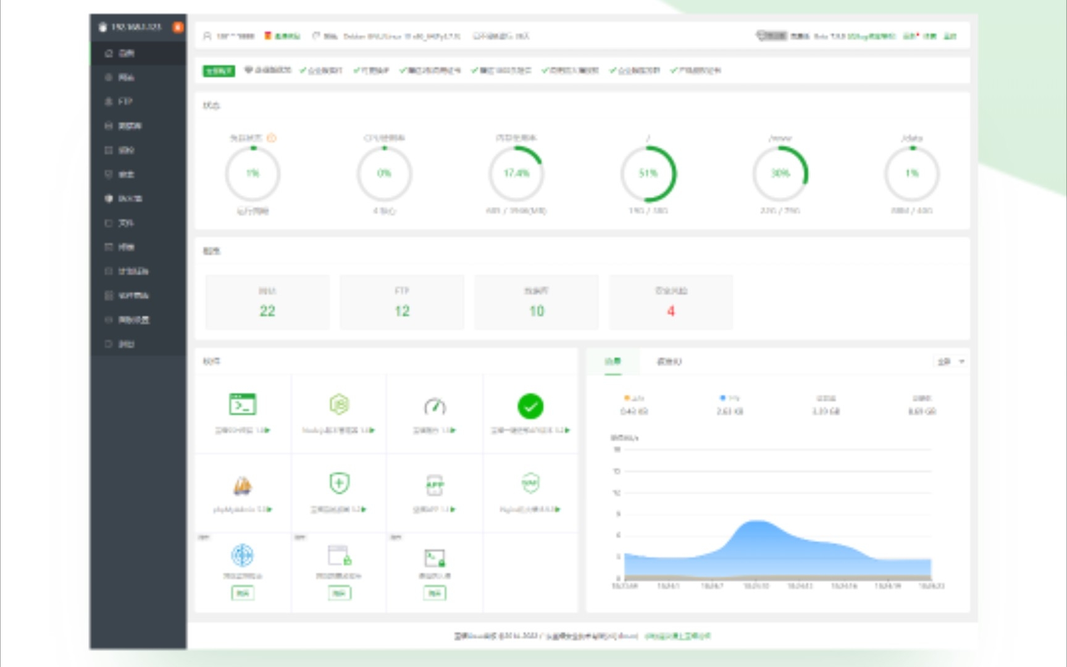Switch to the Disk IO tab
This screenshot has height=667, width=1067.
click(x=669, y=361)
